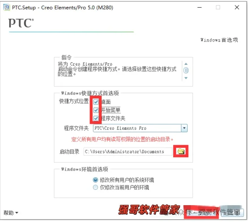
Task: Click the up arrow in the instructions box
Action: point(186,64)
